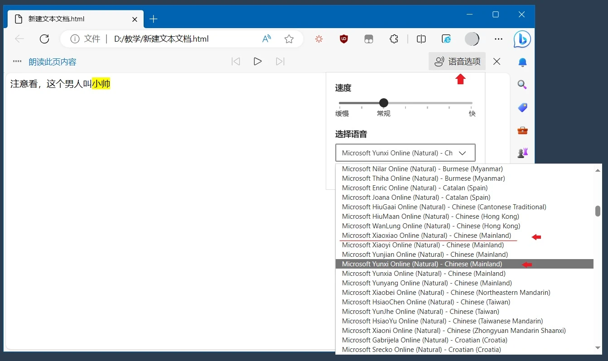This screenshot has height=361, width=608.
Task: Click the voice list scroll-down arrow
Action: point(598,348)
